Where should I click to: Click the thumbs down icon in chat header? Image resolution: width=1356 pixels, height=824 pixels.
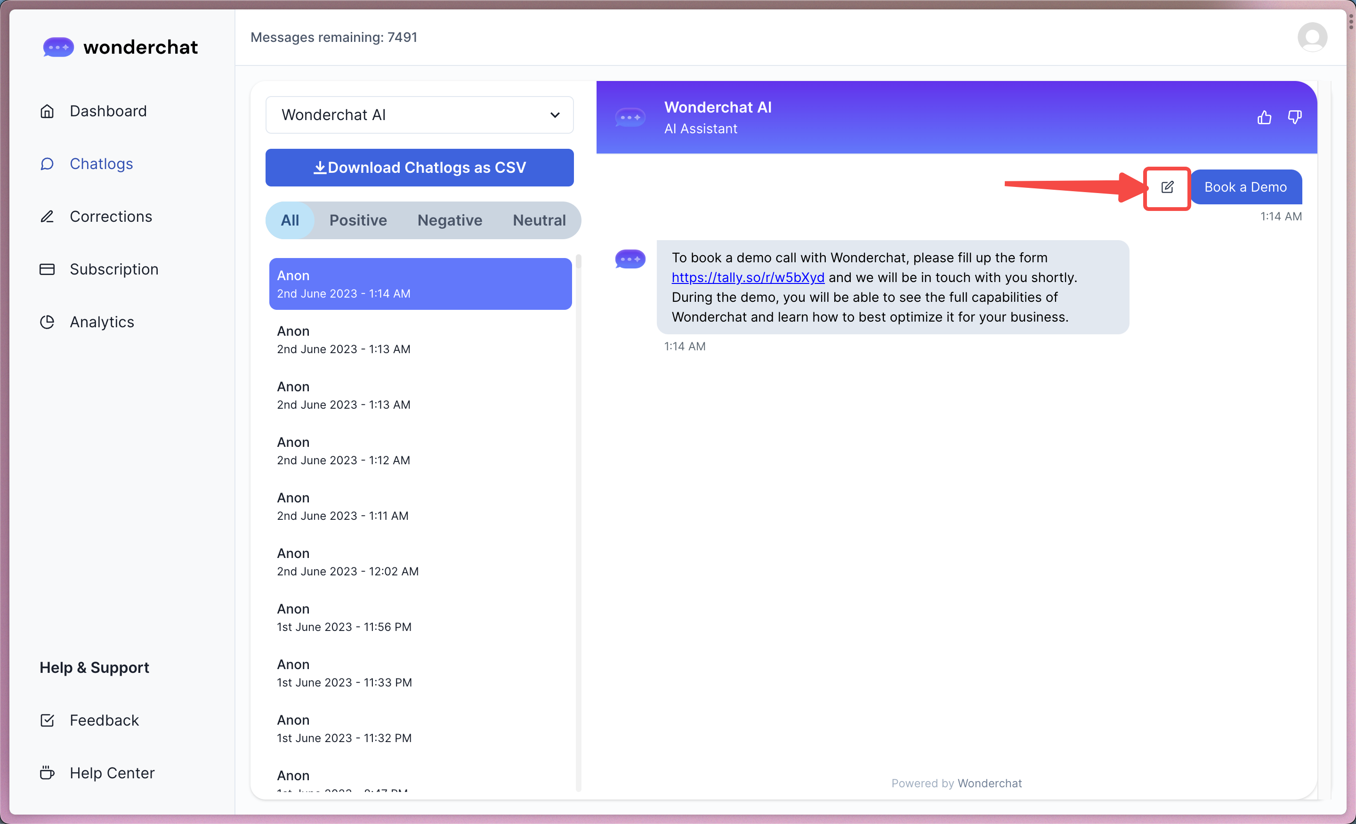(x=1294, y=117)
